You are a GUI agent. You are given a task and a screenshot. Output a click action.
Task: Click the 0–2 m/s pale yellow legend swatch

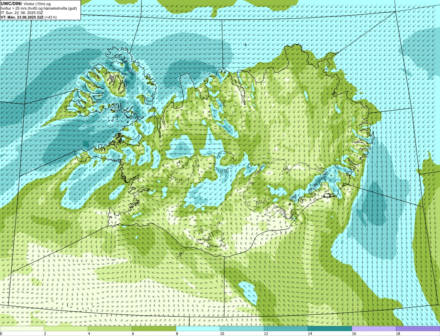[x=22, y=328]
